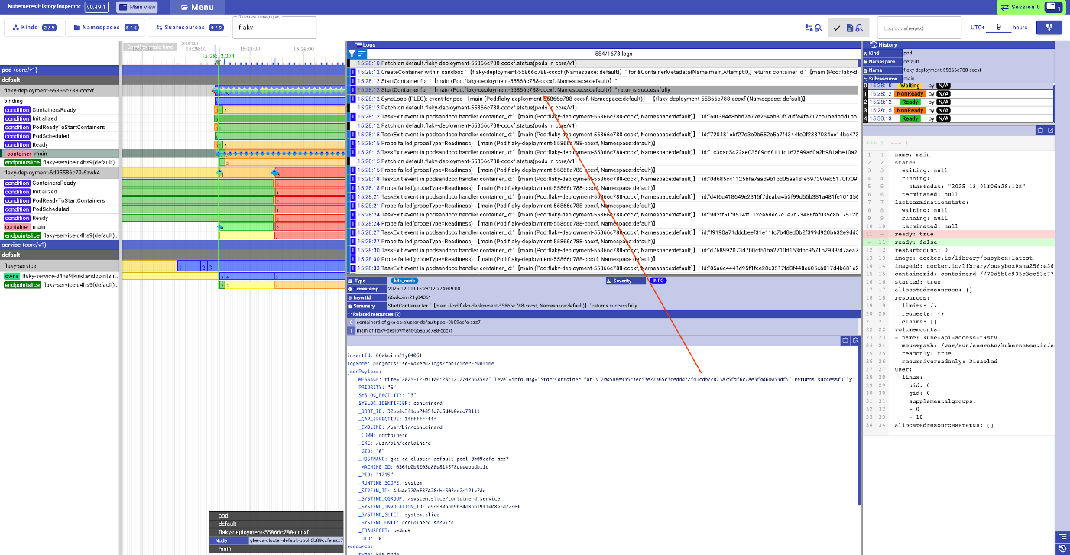This screenshot has width=1070, height=555.
Task: Click the version v0.49.1 badge
Action: (x=97, y=7)
